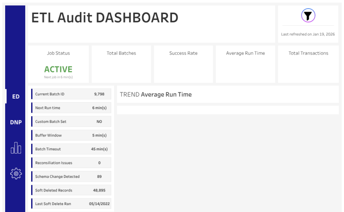This screenshot has width=344, height=212.
Task: Click the TREND Average Run Time header
Action: pyautogui.click(x=156, y=94)
